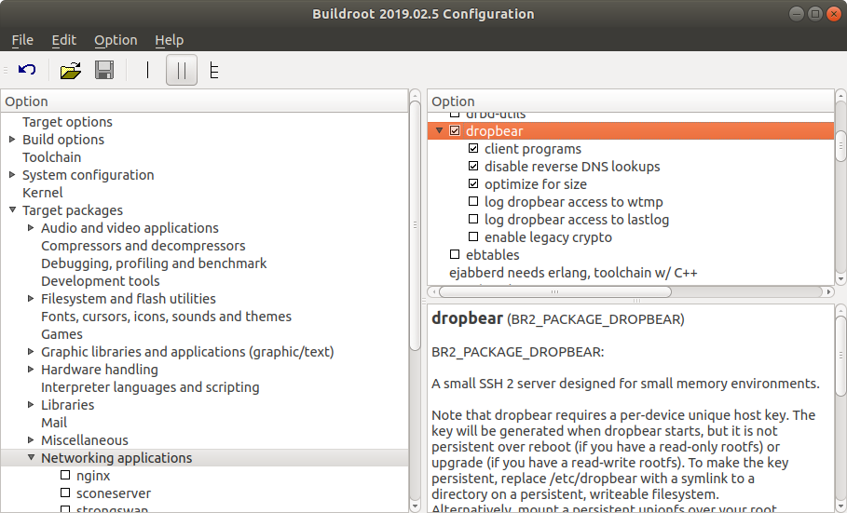The image size is (847, 513).
Task: Collapse dropbear sub-options arrow
Action: 439,130
